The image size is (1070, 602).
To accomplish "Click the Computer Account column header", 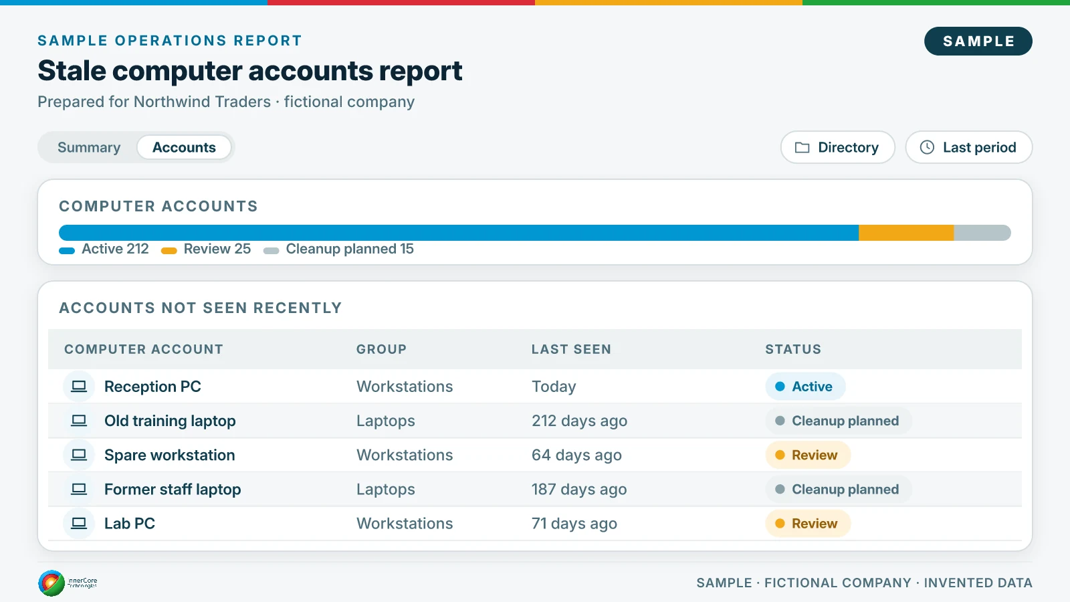I will click(144, 349).
